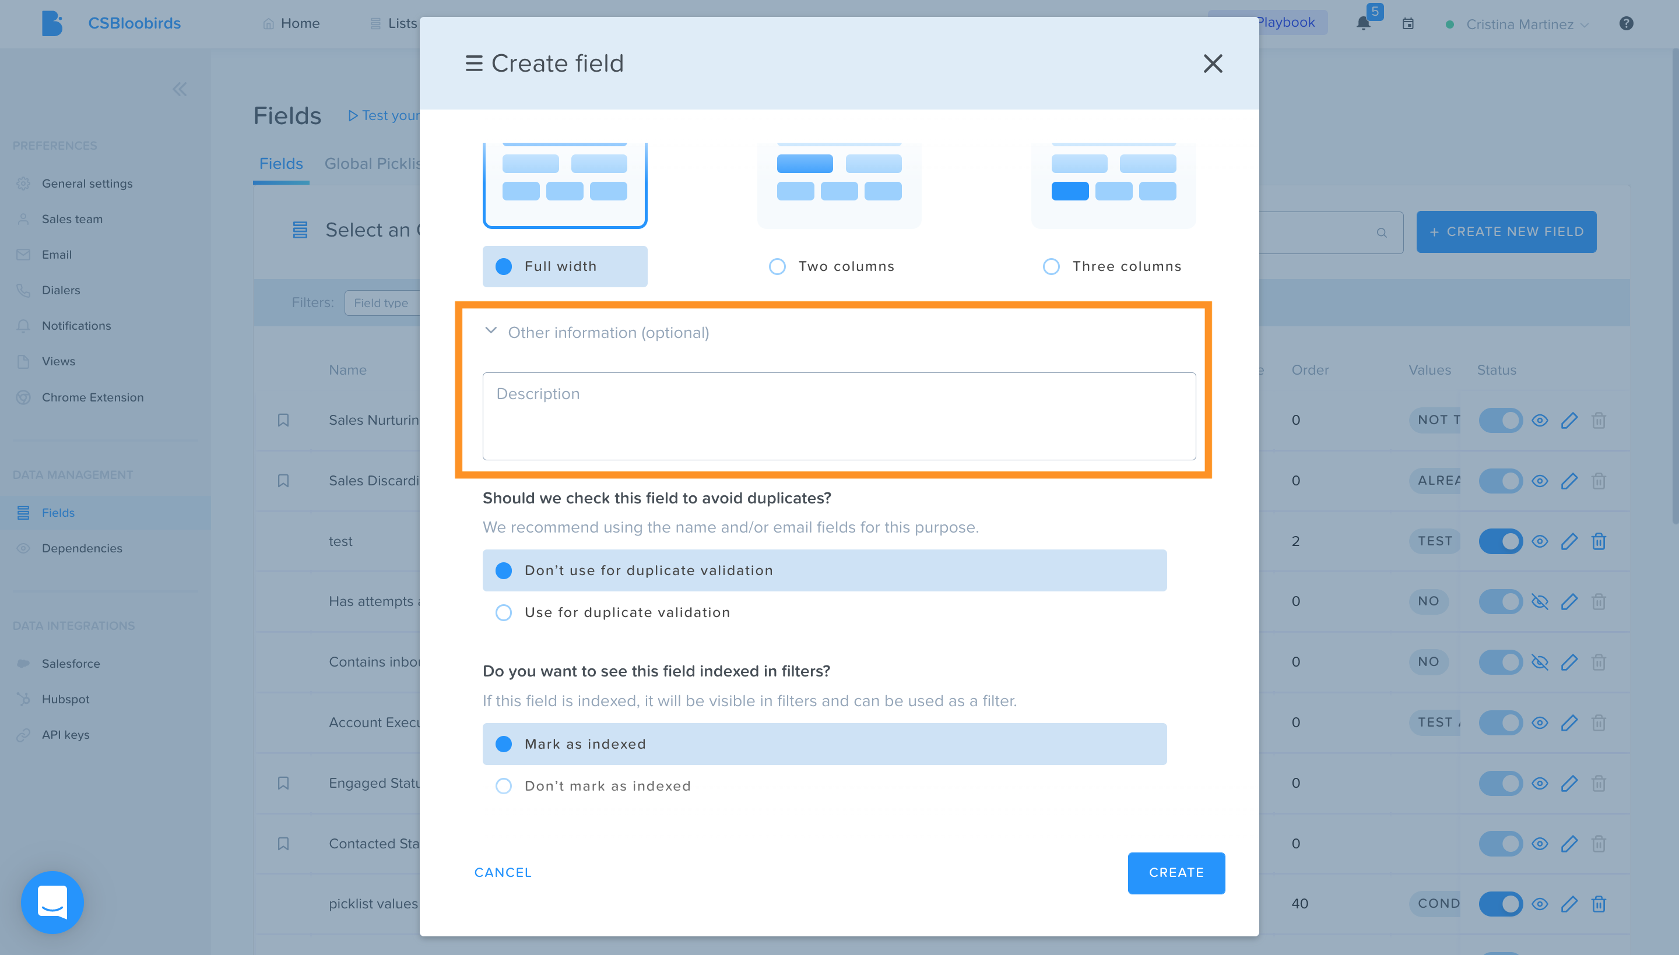
Task: Open the calendar icon in header
Action: pyautogui.click(x=1407, y=24)
